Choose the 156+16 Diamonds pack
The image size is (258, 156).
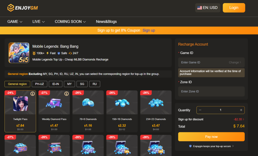pyautogui.click(x=122, y=111)
